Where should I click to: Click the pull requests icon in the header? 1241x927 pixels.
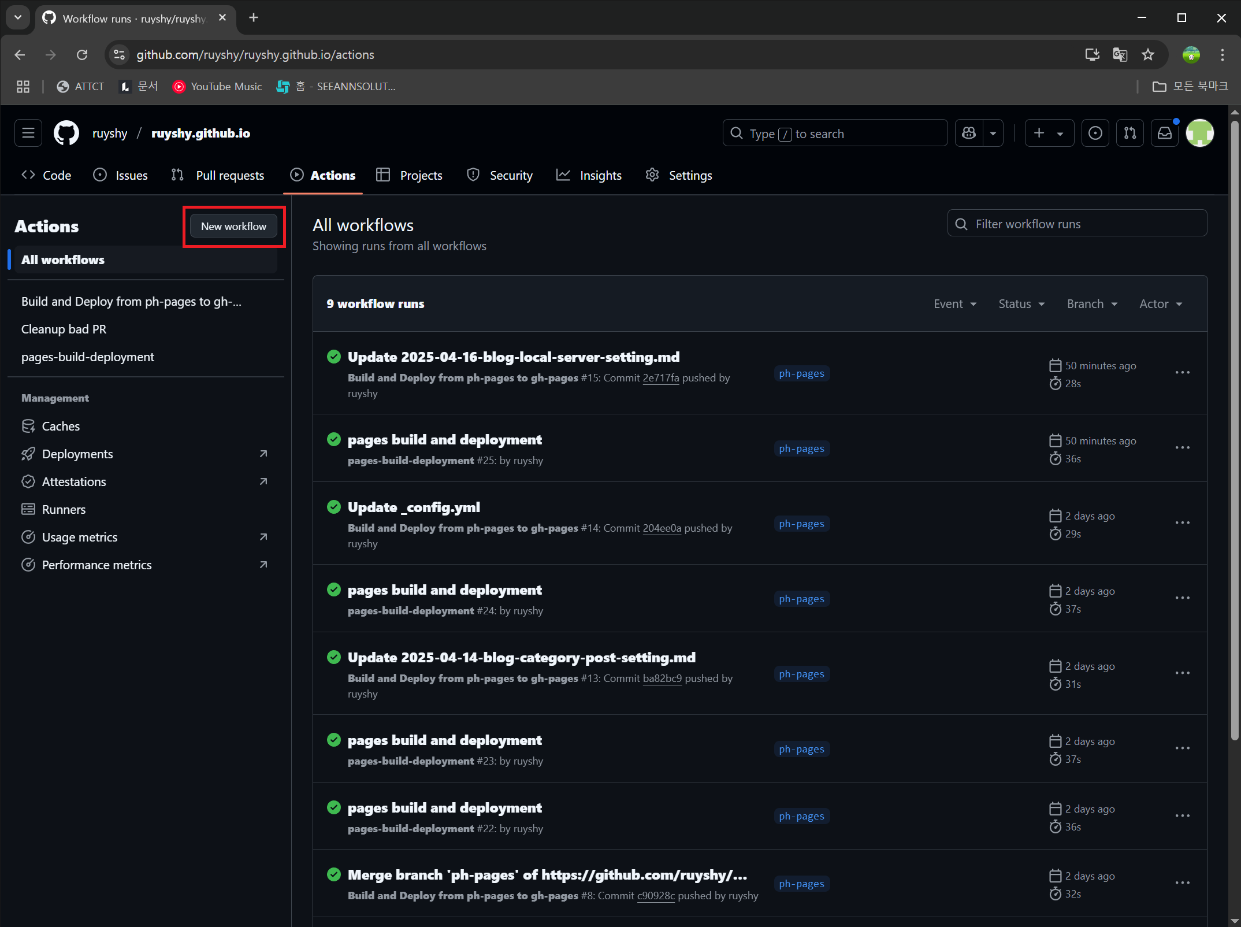pos(1130,133)
